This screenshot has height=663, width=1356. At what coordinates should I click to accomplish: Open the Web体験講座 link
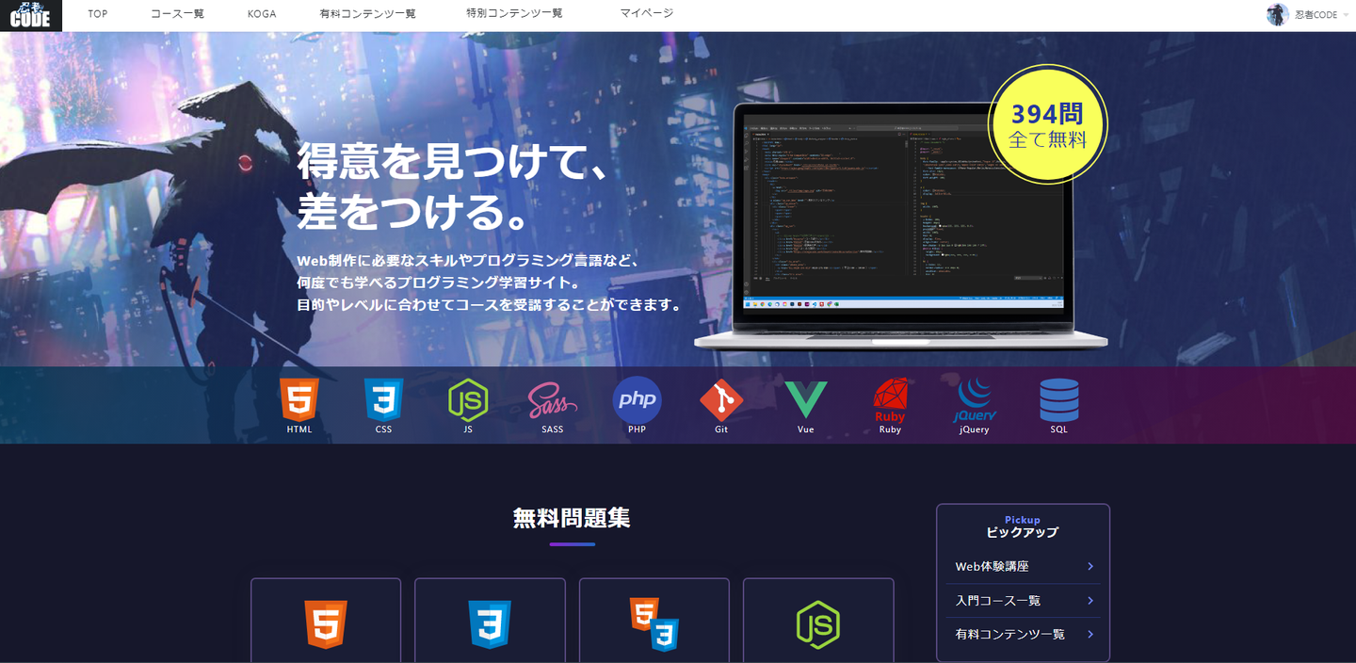pyautogui.click(x=992, y=567)
